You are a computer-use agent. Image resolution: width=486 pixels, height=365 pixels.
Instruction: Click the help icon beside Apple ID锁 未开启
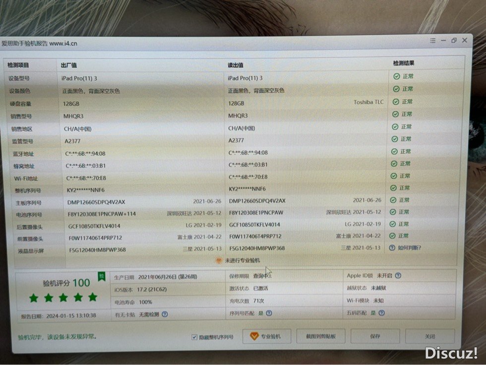[398, 275]
